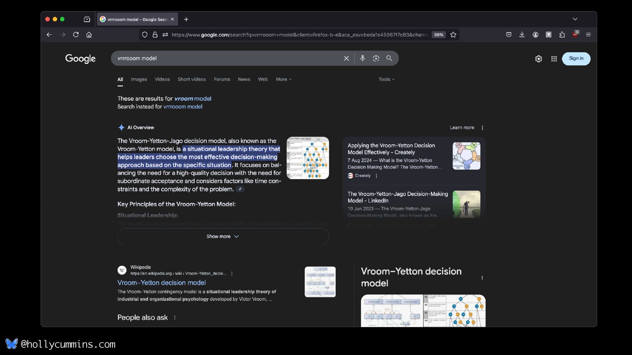
Task: Open the Tools dropdown
Action: point(386,79)
